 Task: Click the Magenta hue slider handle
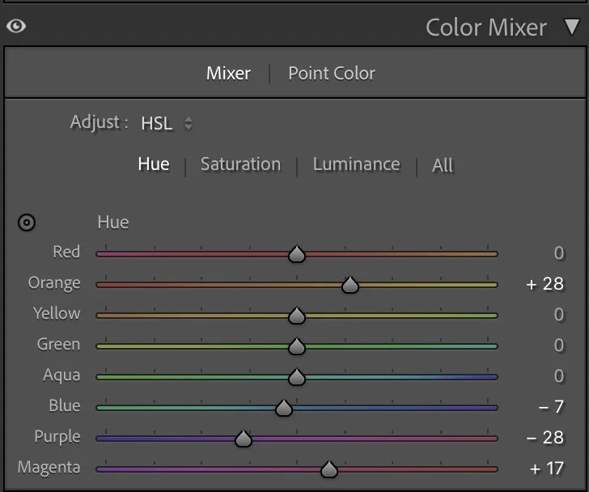(329, 469)
